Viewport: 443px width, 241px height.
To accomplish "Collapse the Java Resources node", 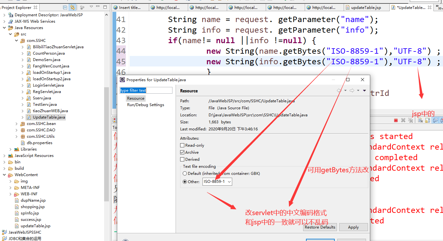I will pos(4,28).
